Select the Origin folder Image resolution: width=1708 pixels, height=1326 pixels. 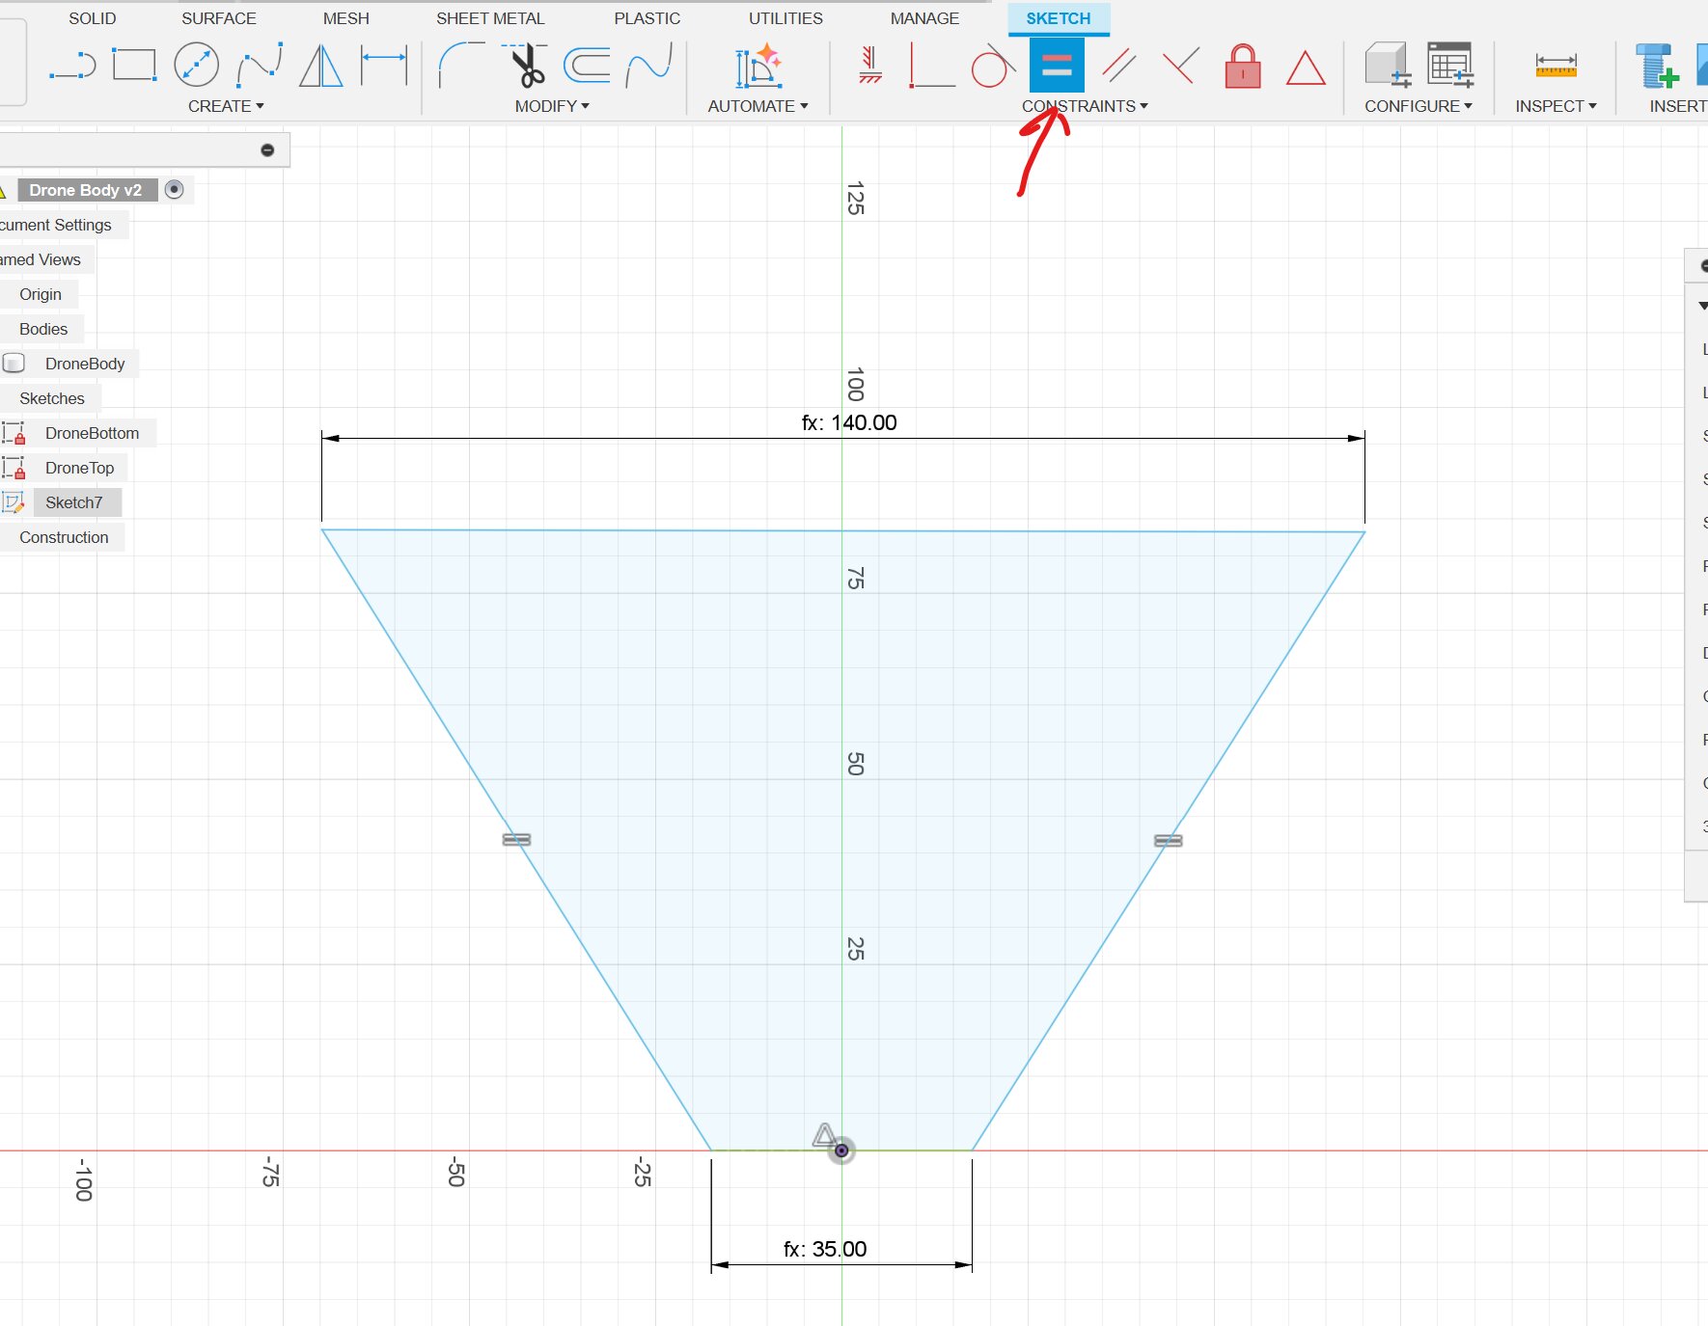coord(41,294)
